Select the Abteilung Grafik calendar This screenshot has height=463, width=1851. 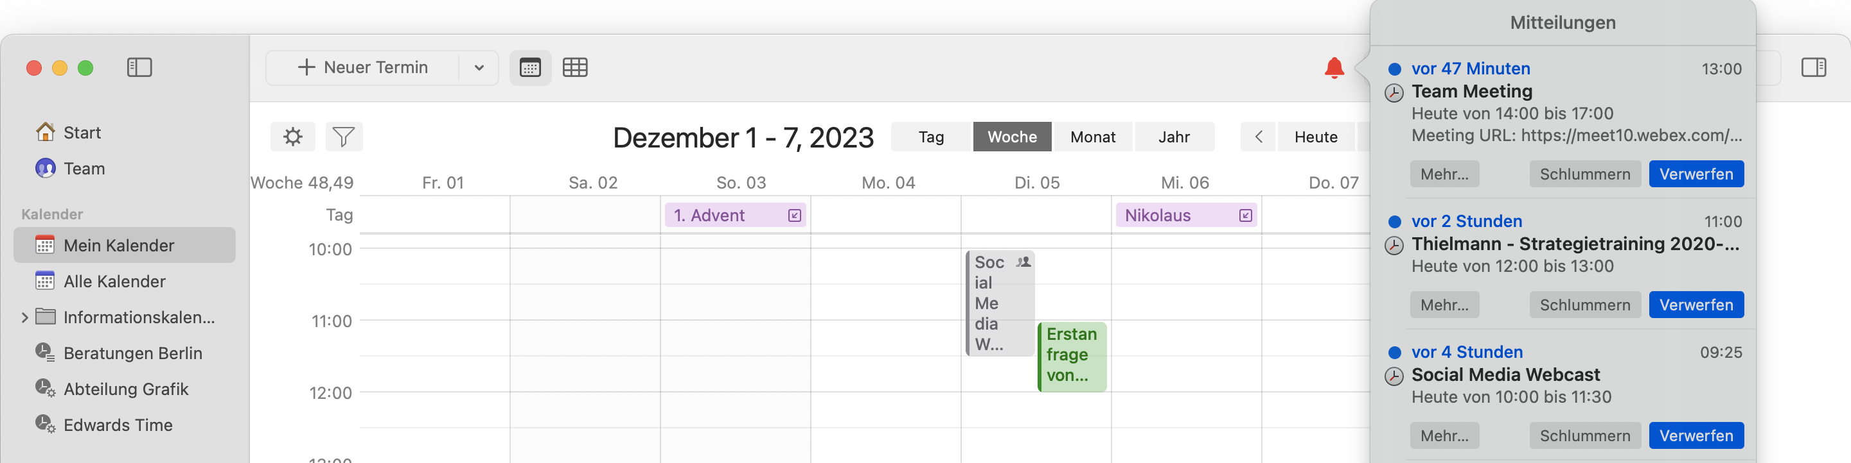tap(125, 389)
